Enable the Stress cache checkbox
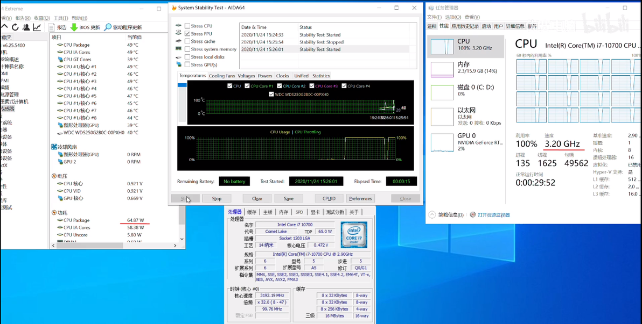Screen dimensions: 642x324 coord(187,41)
